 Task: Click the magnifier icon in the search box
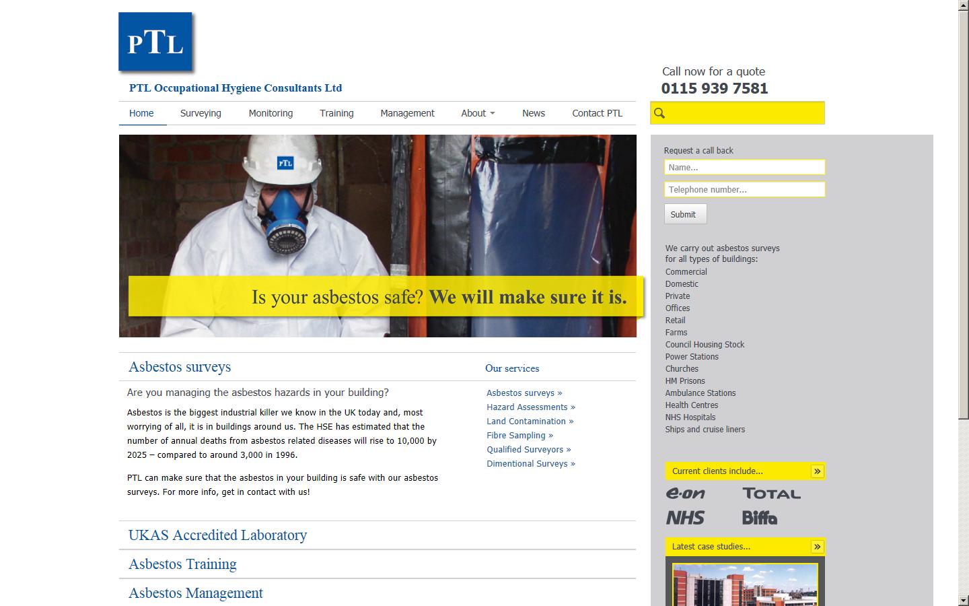tap(659, 113)
